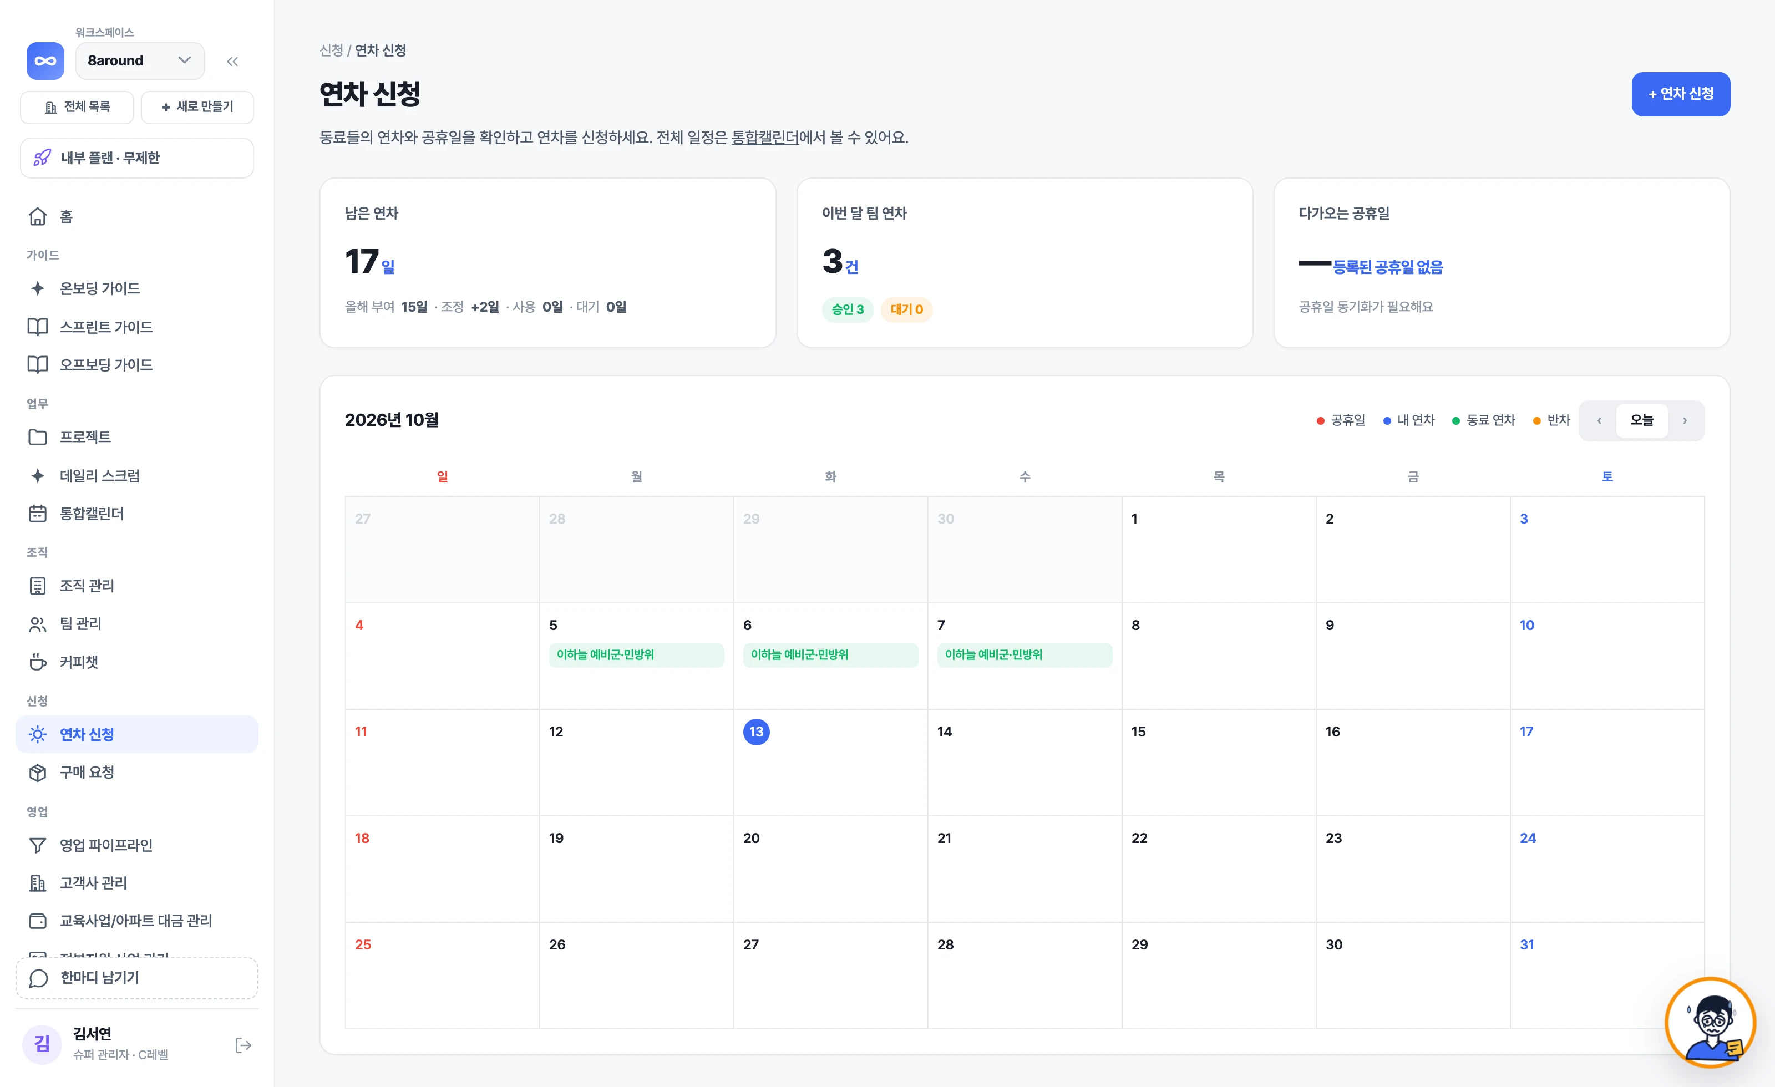Open the 전체 목록 button
The image size is (1775, 1087).
(77, 106)
